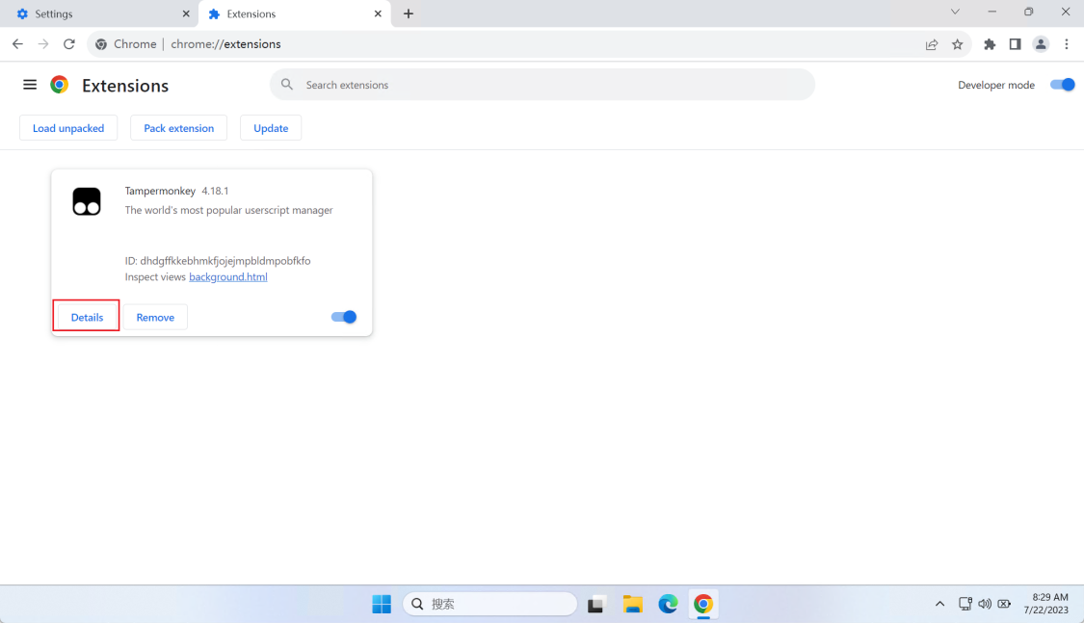Remove the Tampermonkey extension
Screen dimensions: 1084x623
tap(155, 317)
